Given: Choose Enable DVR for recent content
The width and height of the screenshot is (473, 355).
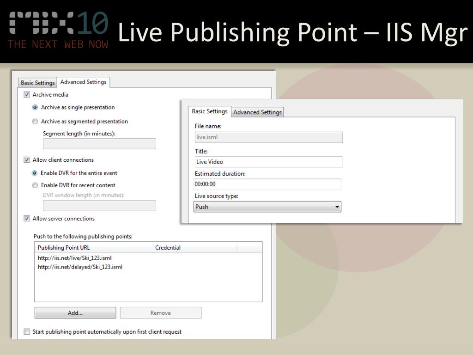Looking at the screenshot, I should pos(35,185).
